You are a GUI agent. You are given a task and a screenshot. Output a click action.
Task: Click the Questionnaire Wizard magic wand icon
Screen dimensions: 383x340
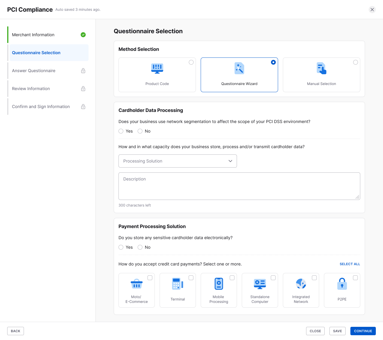pos(239,69)
